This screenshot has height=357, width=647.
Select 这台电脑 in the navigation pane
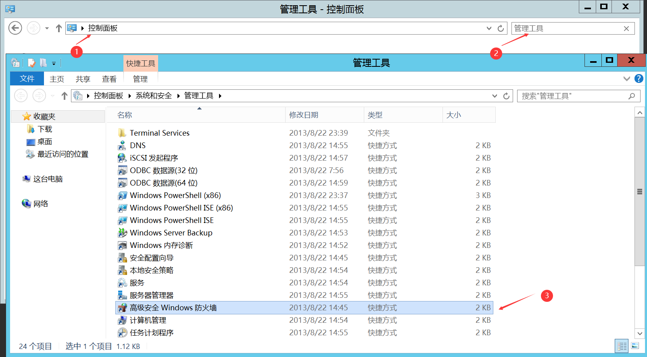[48, 179]
